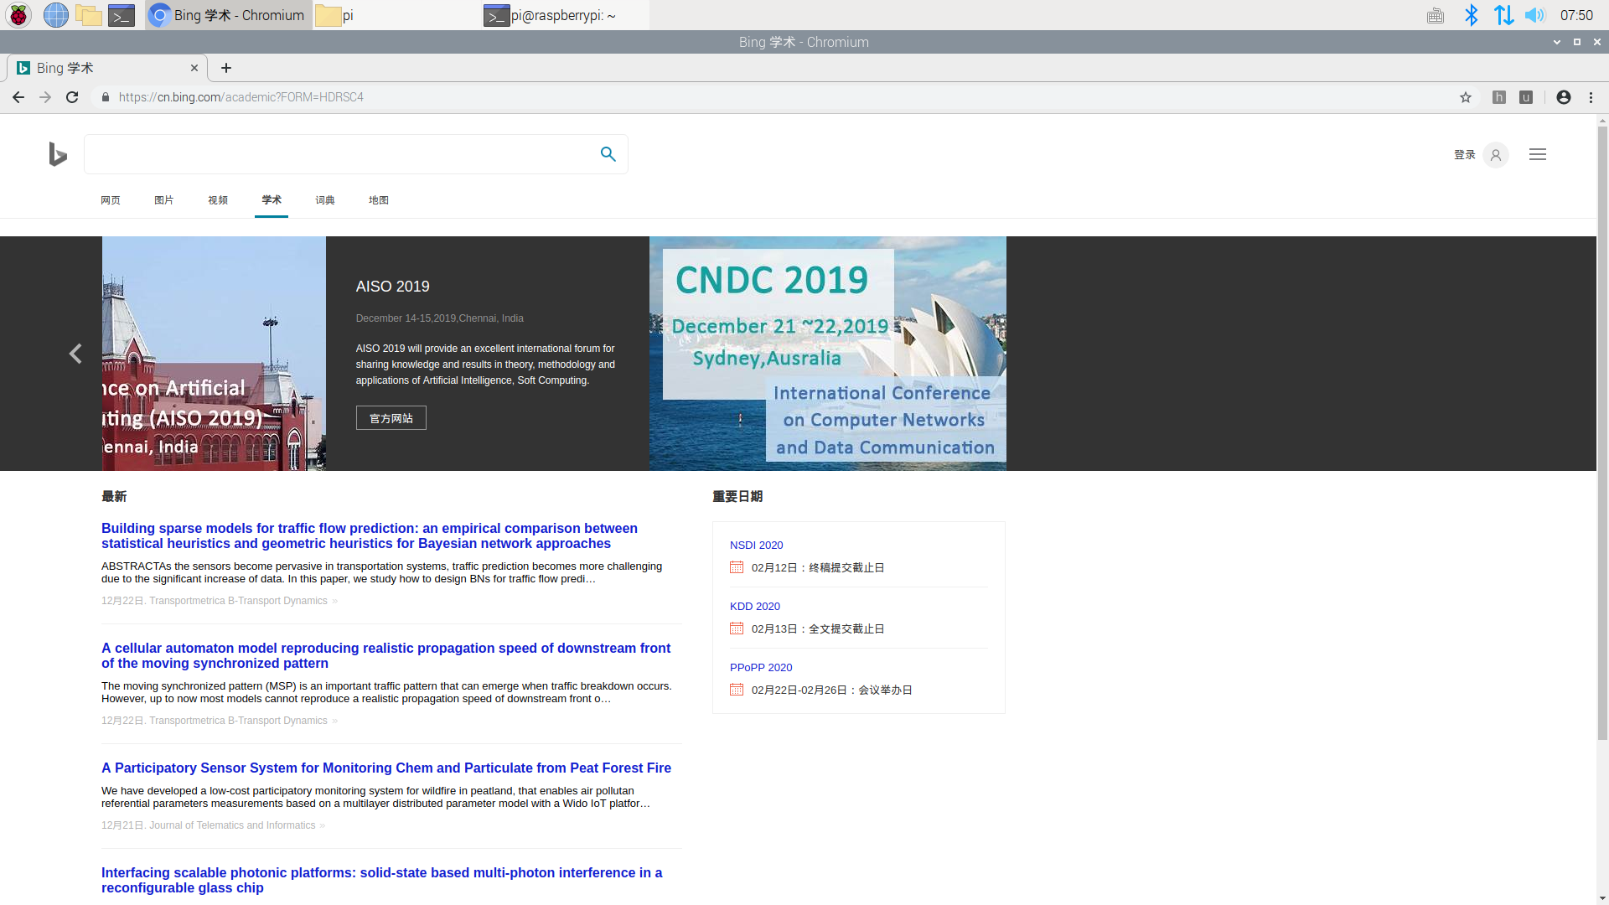This screenshot has width=1609, height=905.
Task: Reload the current page
Action: tap(72, 97)
